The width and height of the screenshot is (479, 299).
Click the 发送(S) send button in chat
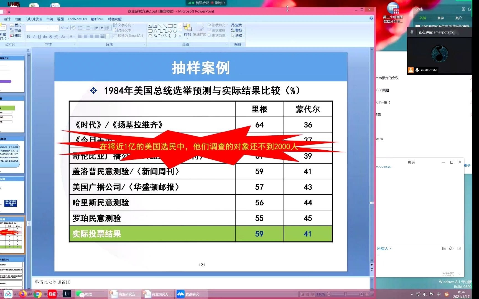[448, 274]
